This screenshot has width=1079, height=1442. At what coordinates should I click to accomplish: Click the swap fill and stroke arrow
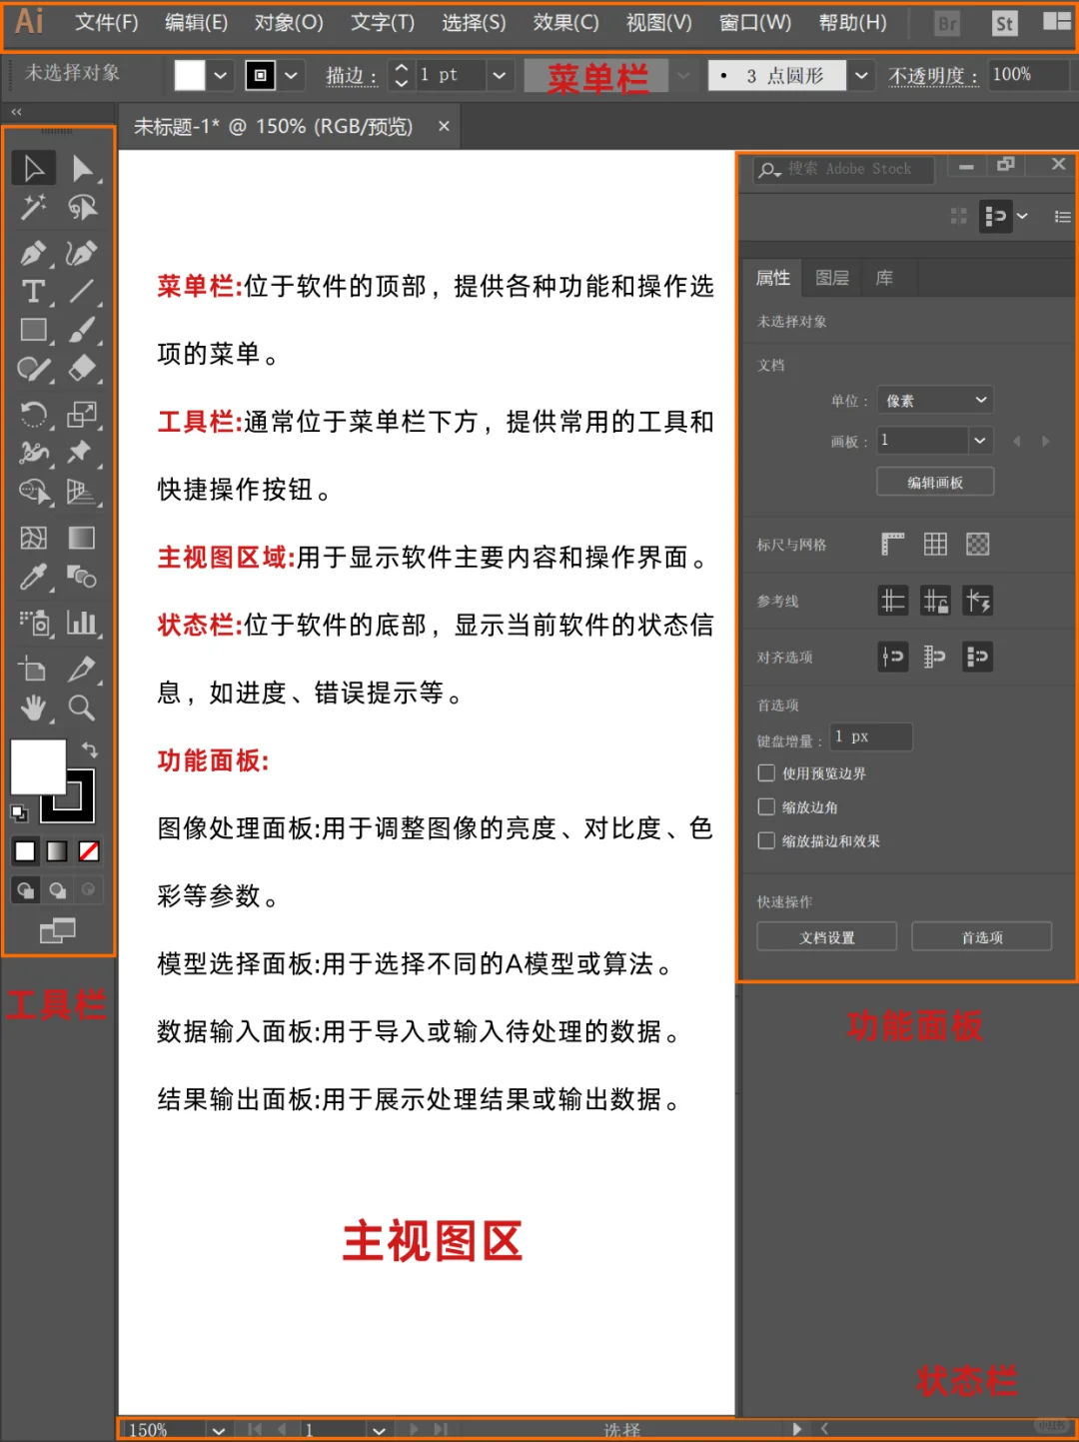pyautogui.click(x=89, y=748)
